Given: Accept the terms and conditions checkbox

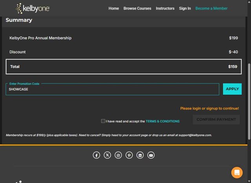Looking at the screenshot, I should coord(103,121).
